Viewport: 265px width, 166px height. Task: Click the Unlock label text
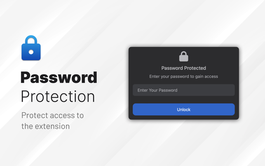click(184, 109)
